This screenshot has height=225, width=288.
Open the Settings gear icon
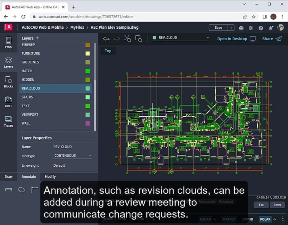(251, 28)
